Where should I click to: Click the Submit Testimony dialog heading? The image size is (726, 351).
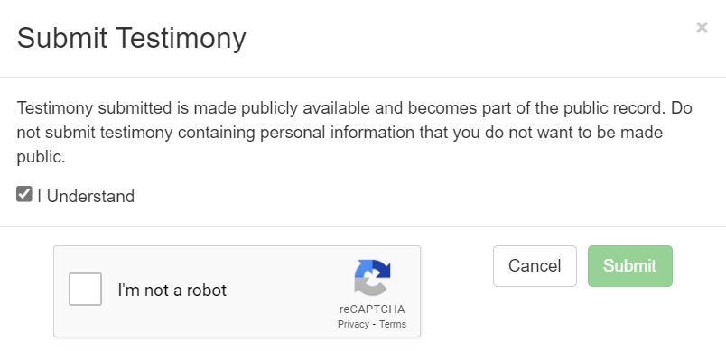[x=132, y=38]
